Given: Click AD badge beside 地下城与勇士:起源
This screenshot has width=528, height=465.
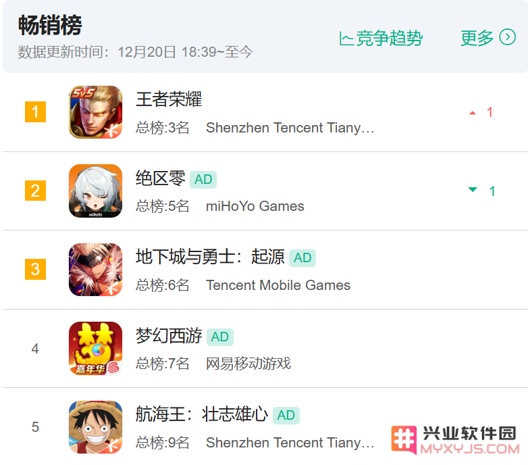Looking at the screenshot, I should coord(302,258).
